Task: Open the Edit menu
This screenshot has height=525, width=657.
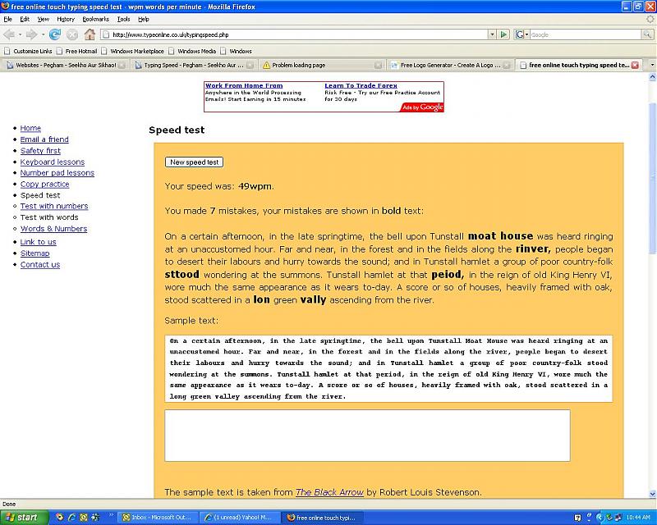Action: coord(25,19)
